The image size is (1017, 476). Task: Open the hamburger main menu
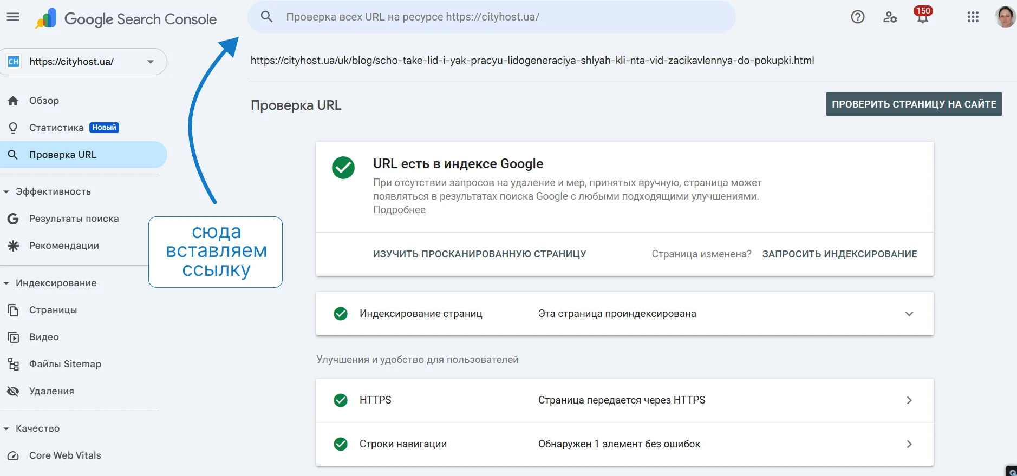tap(13, 17)
